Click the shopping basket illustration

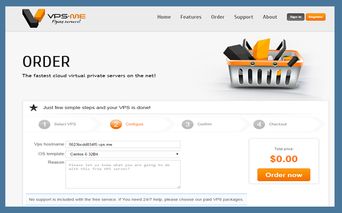tap(263, 63)
